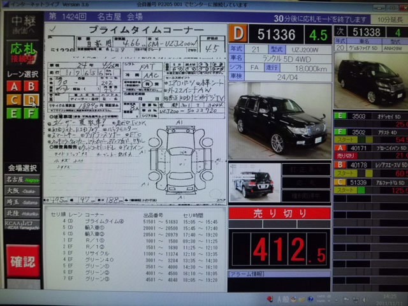Extend time with 10分延長 button
Screen dimensions: 408x306
coord(389,20)
